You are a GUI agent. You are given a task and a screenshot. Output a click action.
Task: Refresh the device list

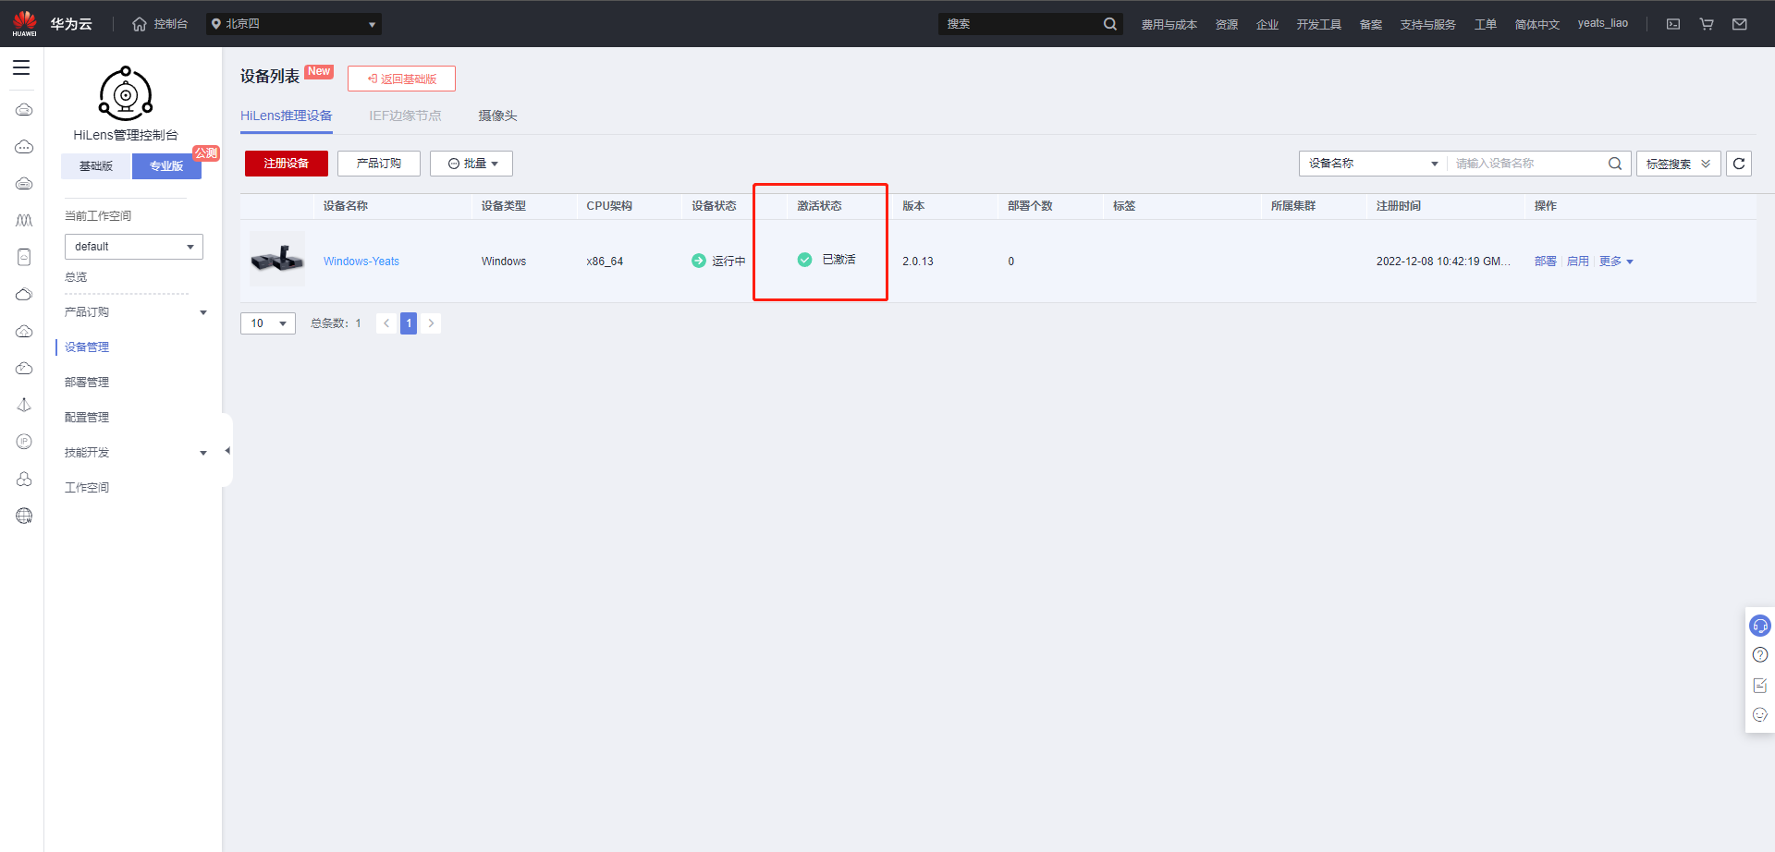click(x=1739, y=164)
